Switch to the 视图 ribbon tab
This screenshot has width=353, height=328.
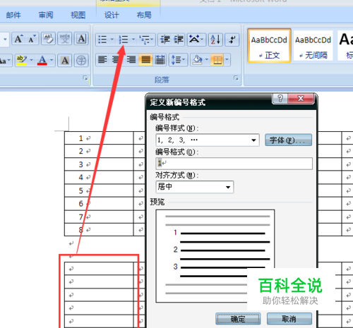(x=78, y=15)
